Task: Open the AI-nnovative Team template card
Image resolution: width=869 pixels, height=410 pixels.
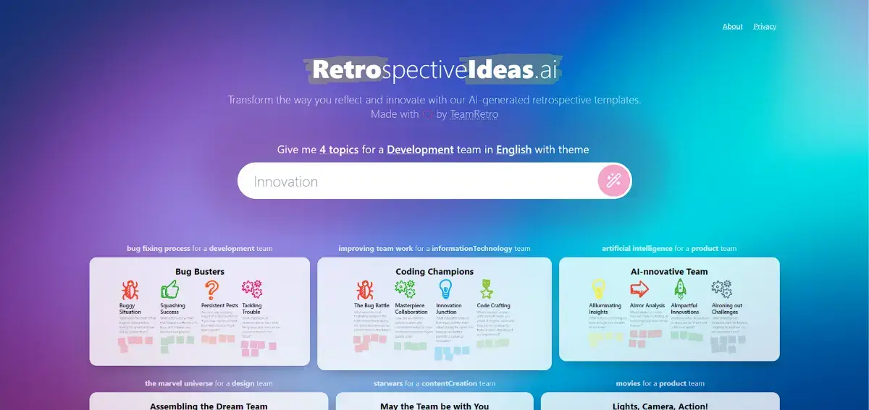Action: tap(669, 309)
